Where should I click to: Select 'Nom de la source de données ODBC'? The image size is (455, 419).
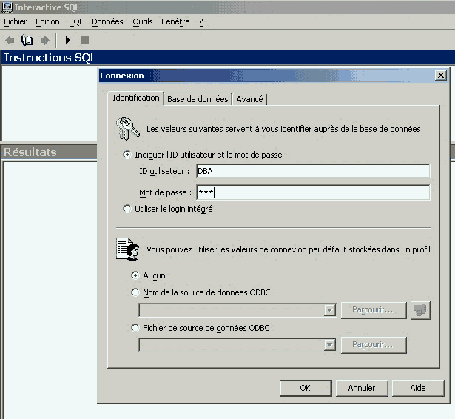pos(135,292)
